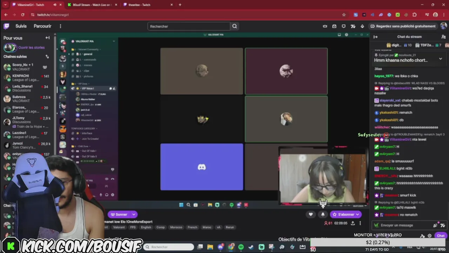
Task: Sort the followed channels list
Action: [47, 57]
